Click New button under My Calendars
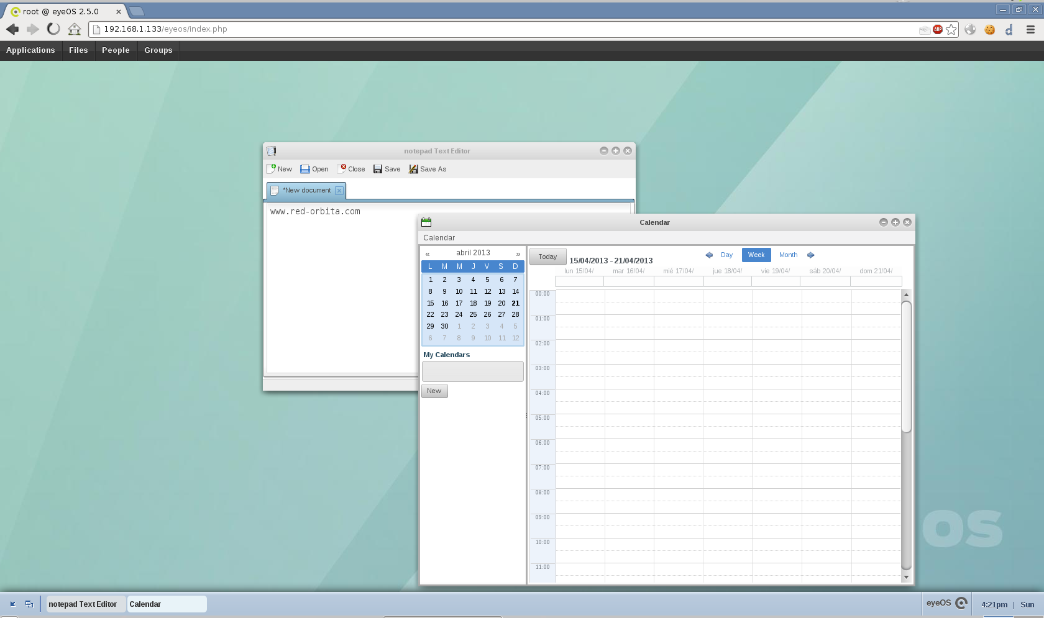The width and height of the screenshot is (1044, 618). (434, 391)
